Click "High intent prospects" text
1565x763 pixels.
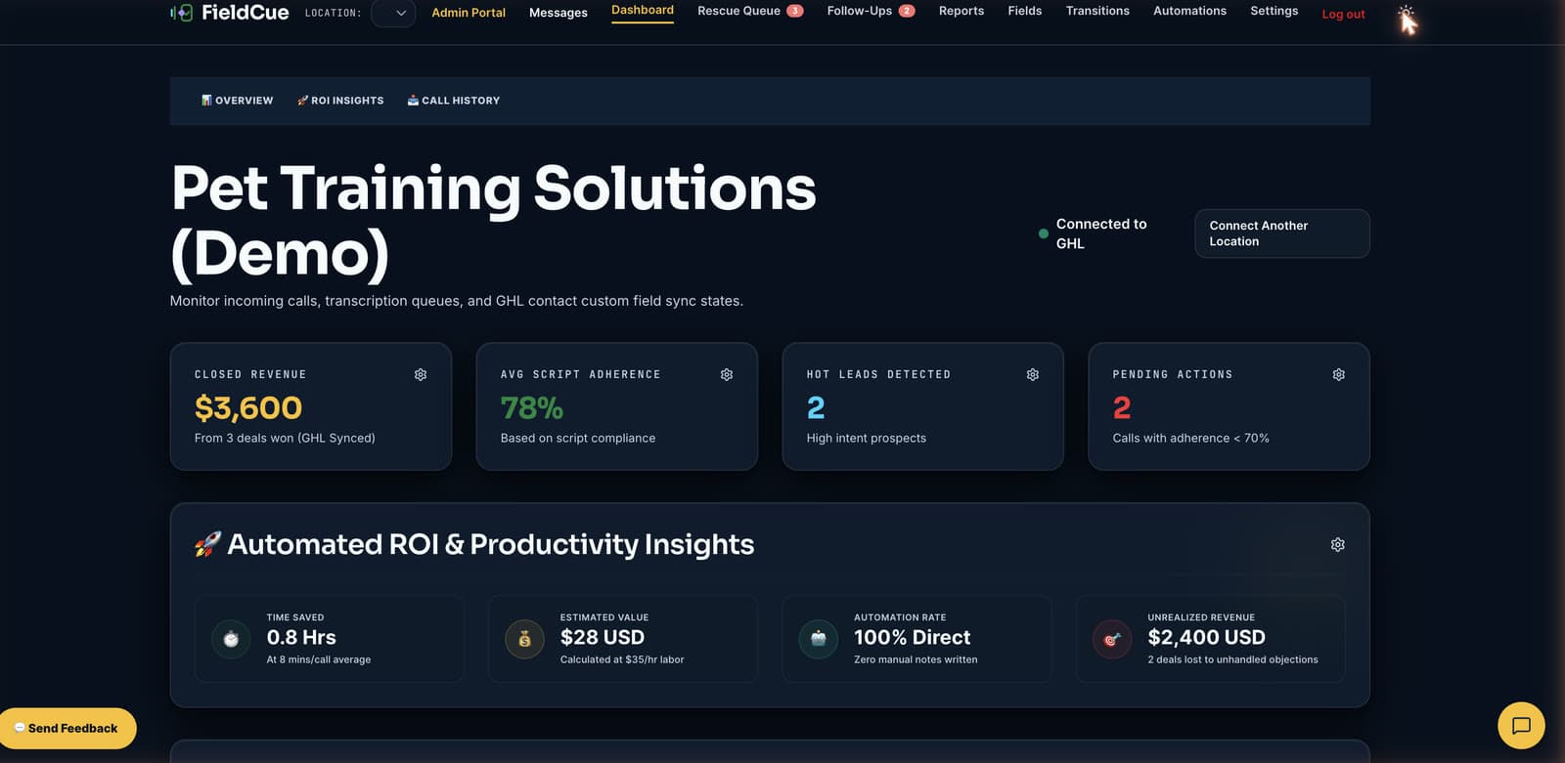pyautogui.click(x=867, y=439)
